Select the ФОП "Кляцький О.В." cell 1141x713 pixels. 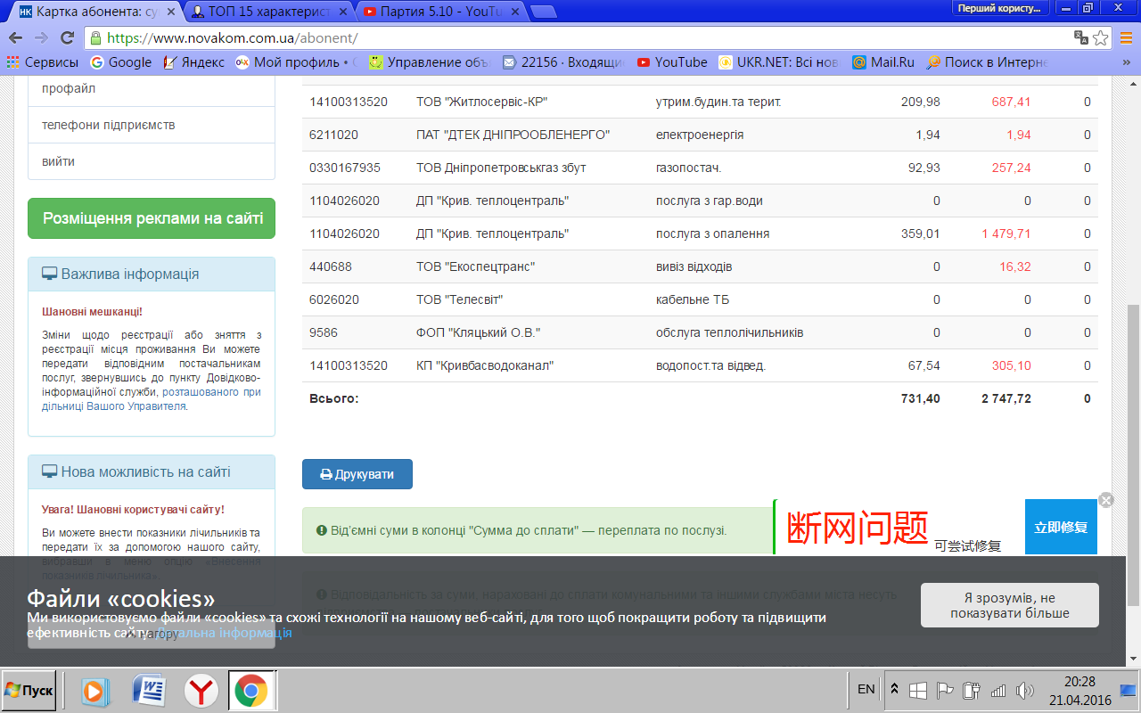[478, 332]
